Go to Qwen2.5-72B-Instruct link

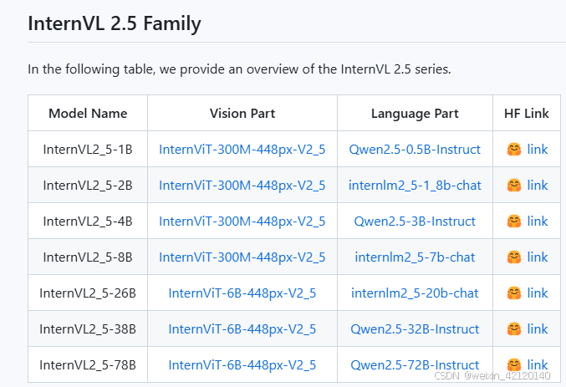coord(415,365)
